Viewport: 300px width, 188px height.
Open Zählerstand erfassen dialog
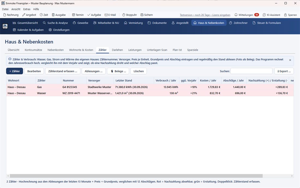tap(63, 71)
